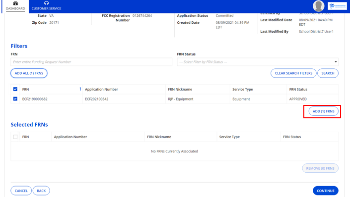The height and width of the screenshot is (197, 350).
Task: Expand the FRN Status filter dropdown
Action: [x=258, y=62]
